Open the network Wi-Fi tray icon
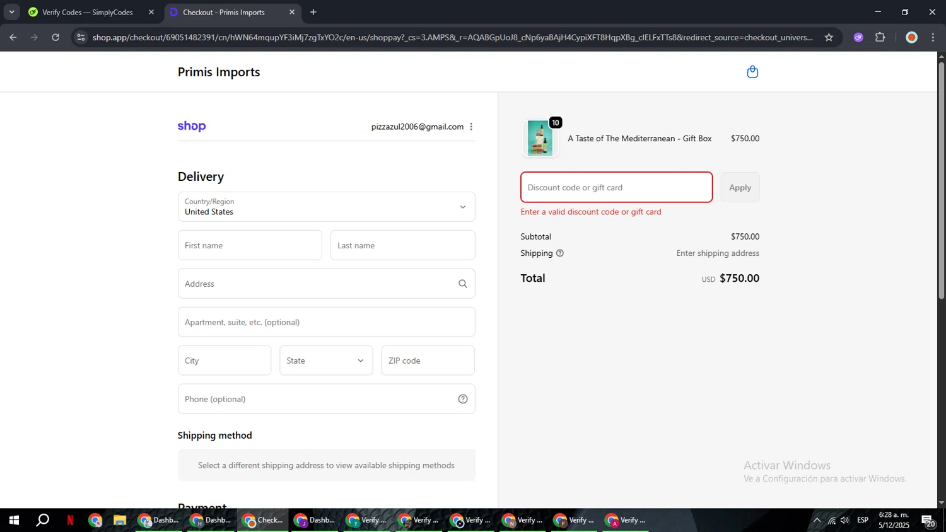Viewport: 946px width, 532px height. pos(832,520)
